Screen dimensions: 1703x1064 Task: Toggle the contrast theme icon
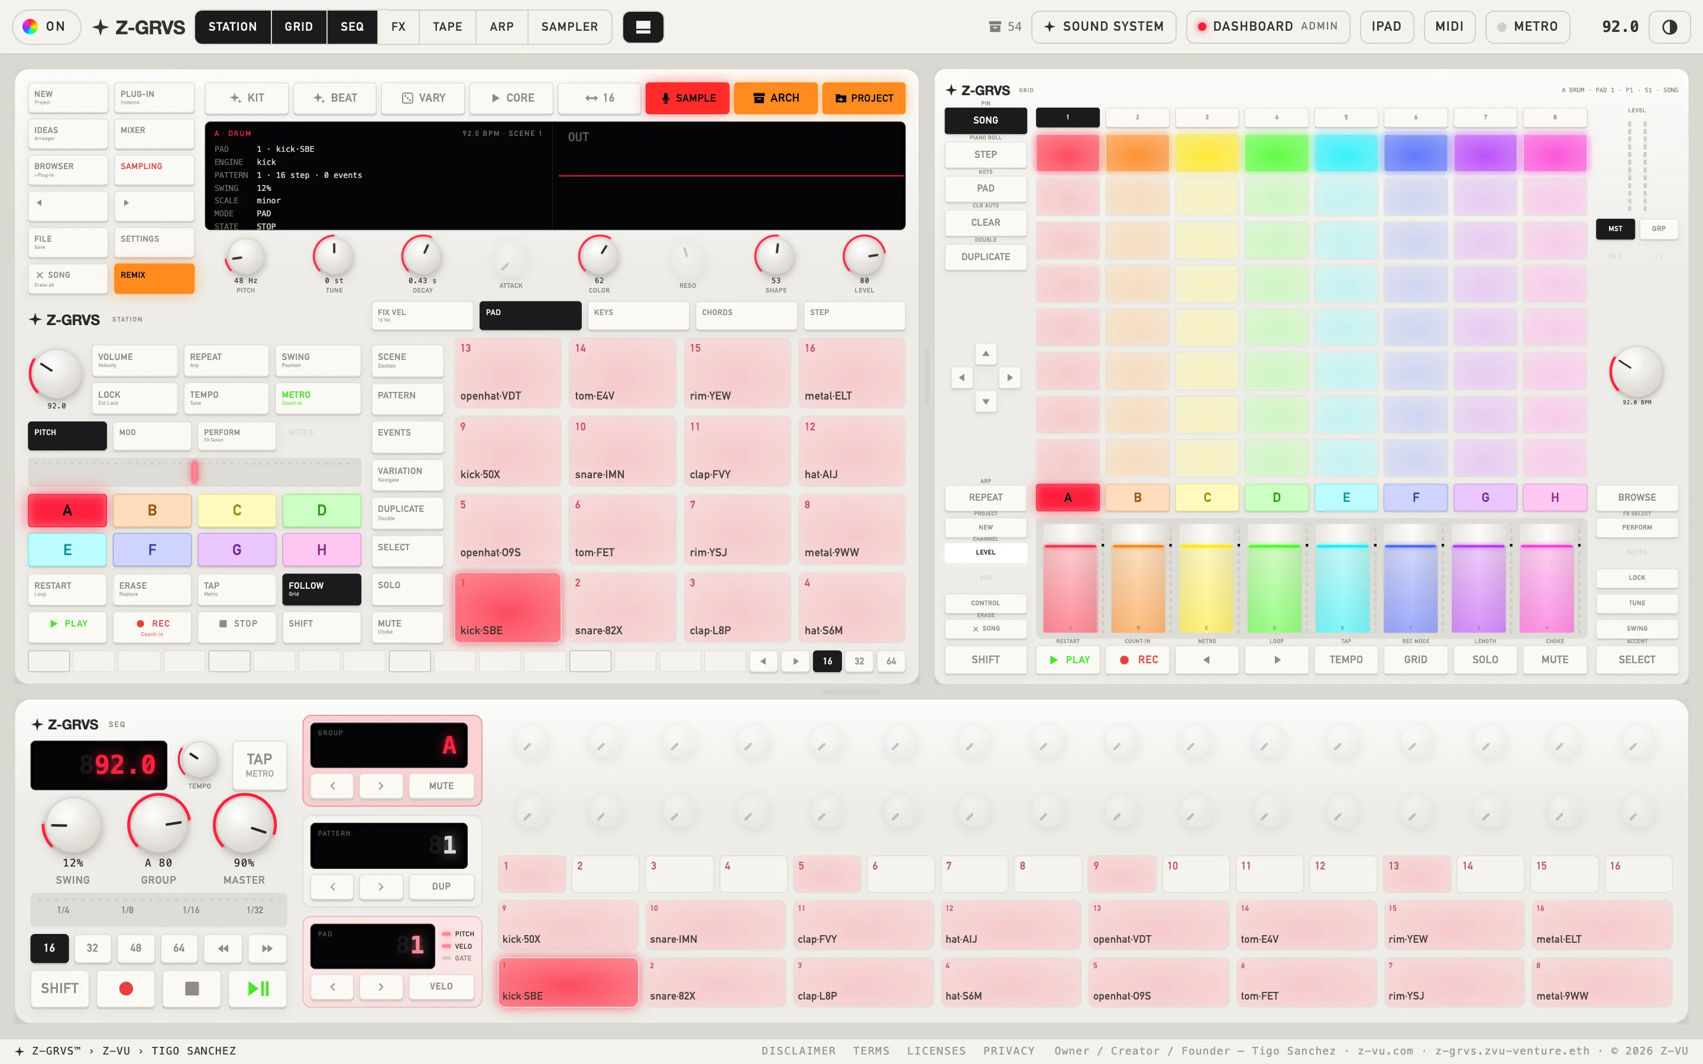coord(1669,27)
